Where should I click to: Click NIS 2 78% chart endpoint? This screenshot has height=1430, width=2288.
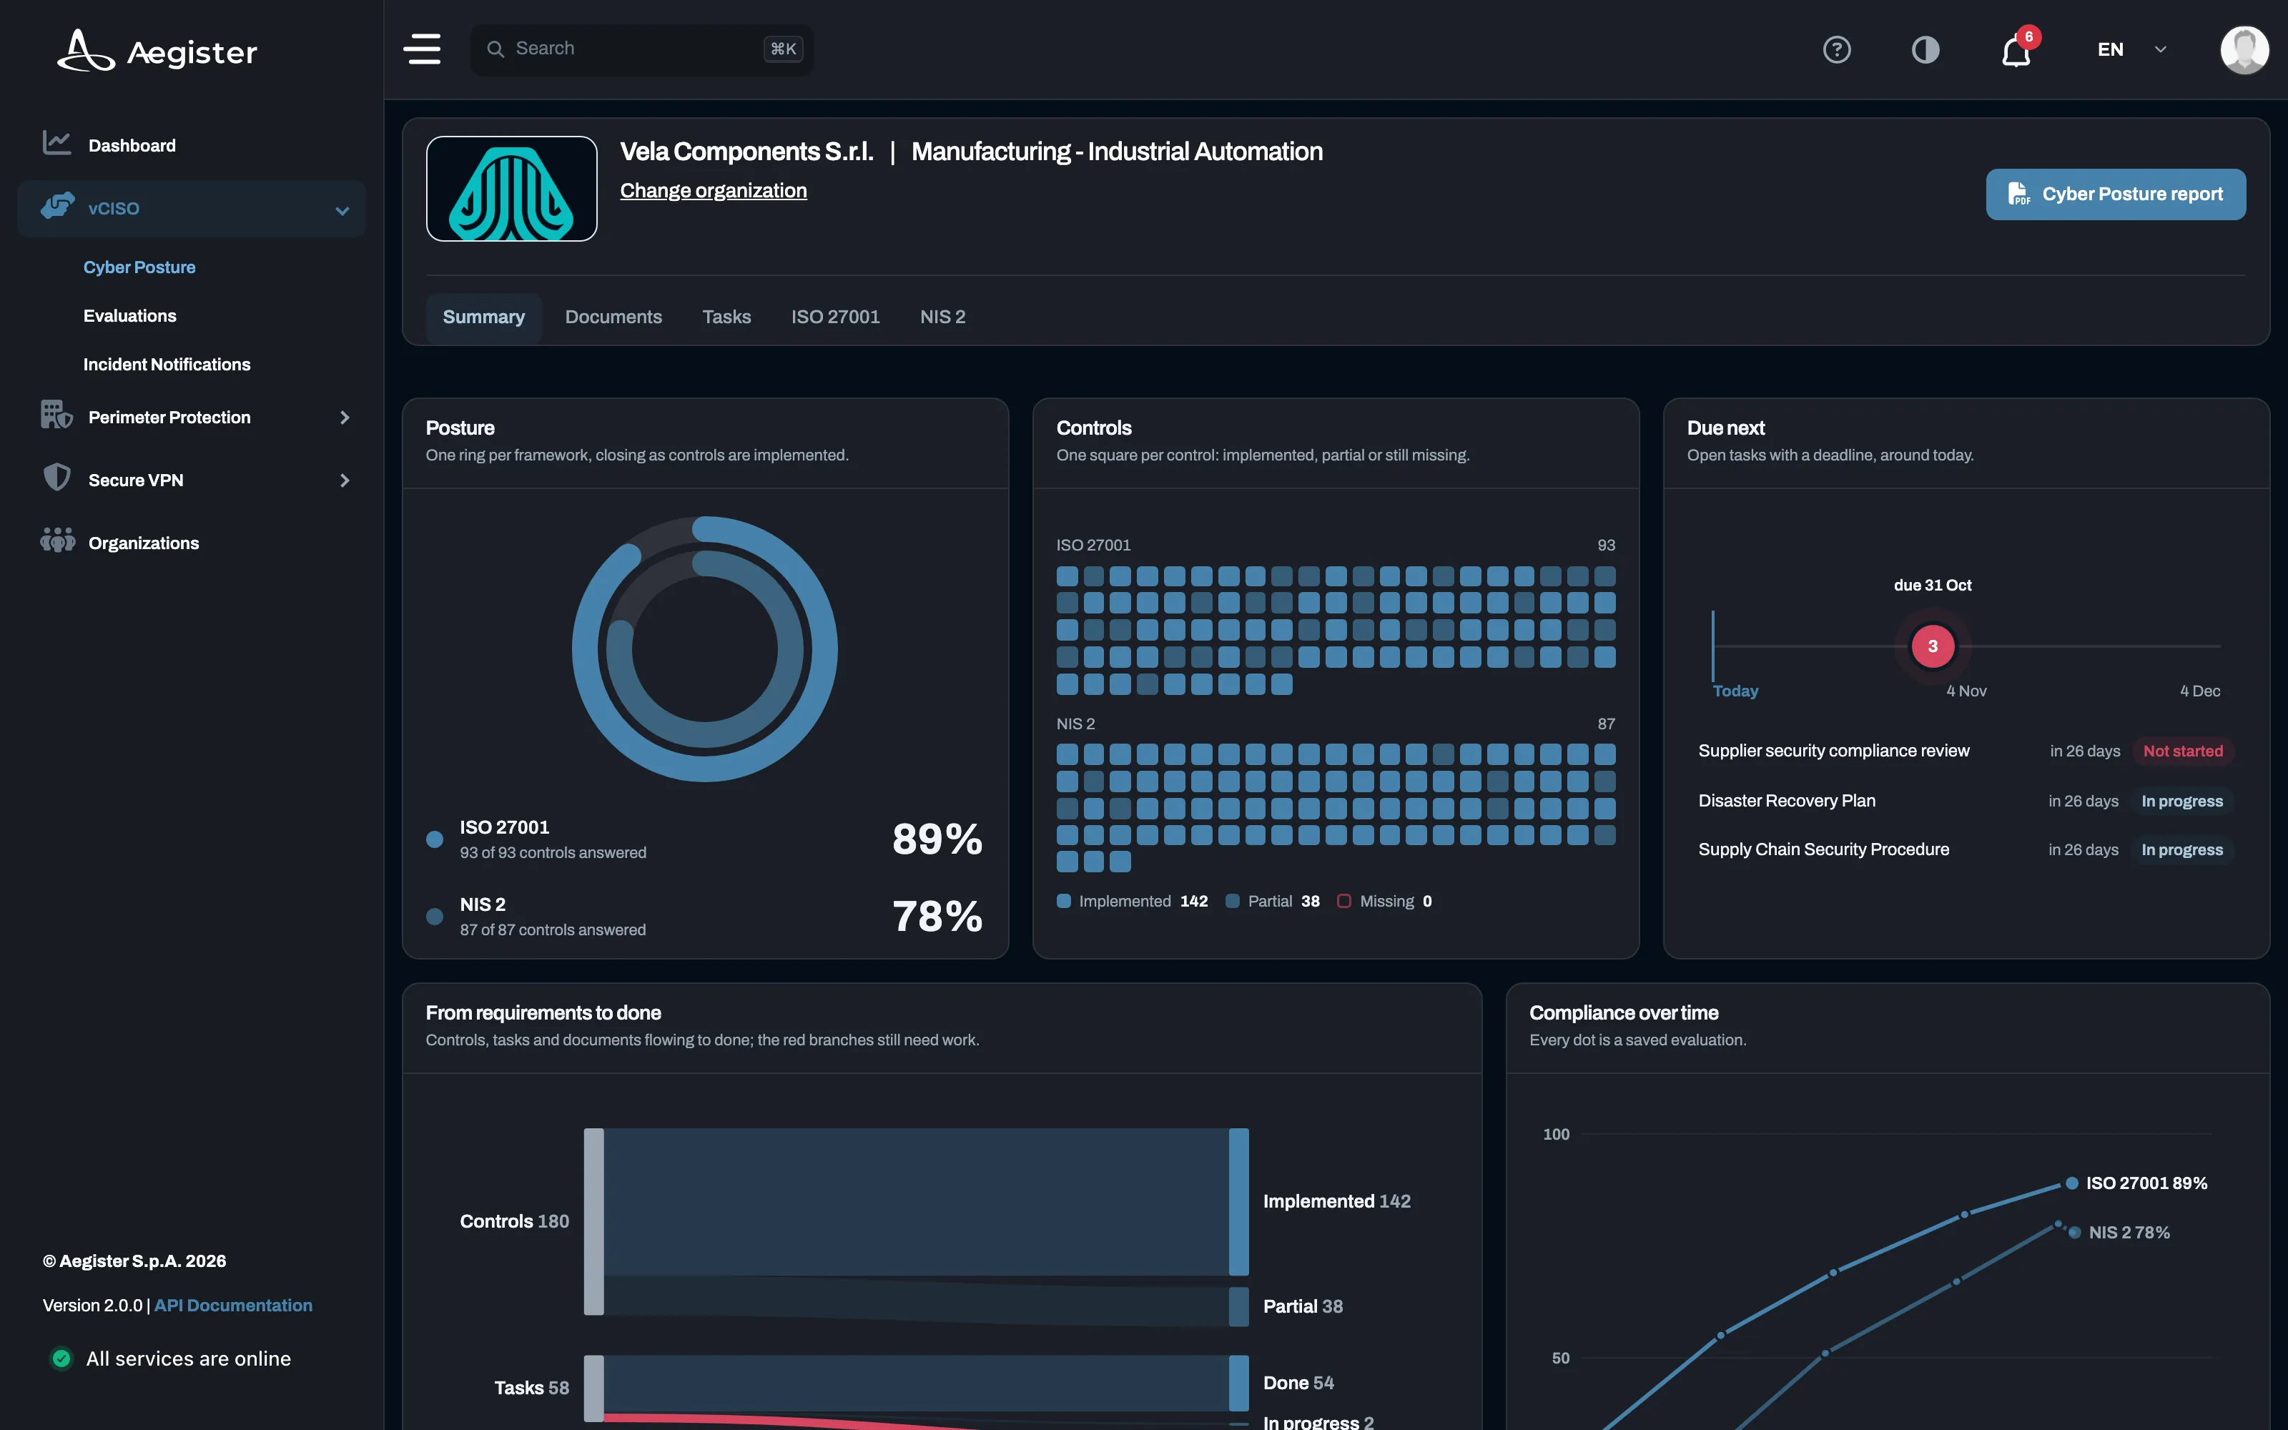[2073, 1233]
